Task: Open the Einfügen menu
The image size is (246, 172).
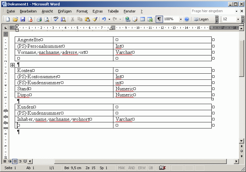Action: point(65,11)
